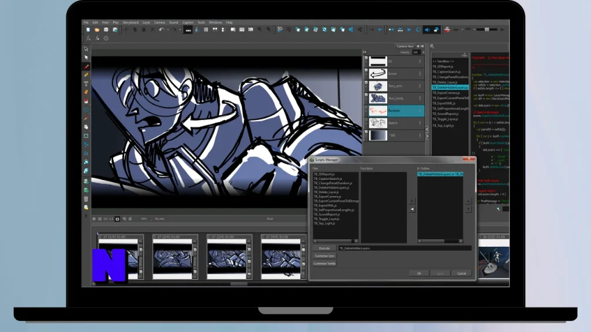This screenshot has height=332, width=591.
Task: Click the trash can icon in left toolbar
Action: (87, 199)
